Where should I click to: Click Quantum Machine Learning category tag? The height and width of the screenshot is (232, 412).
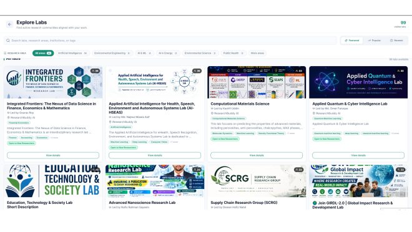[x=328, y=118]
